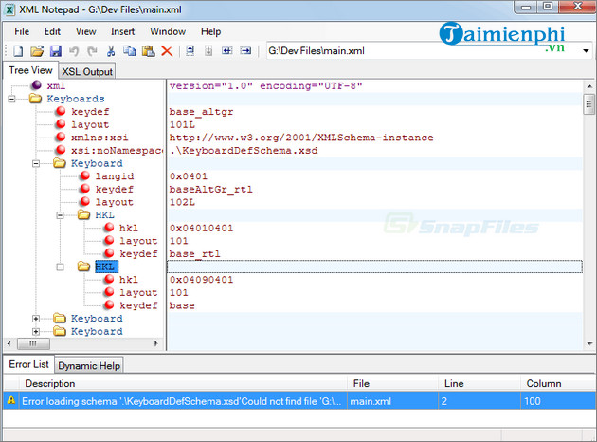Click the red attribute icon beside langid

click(x=85, y=175)
